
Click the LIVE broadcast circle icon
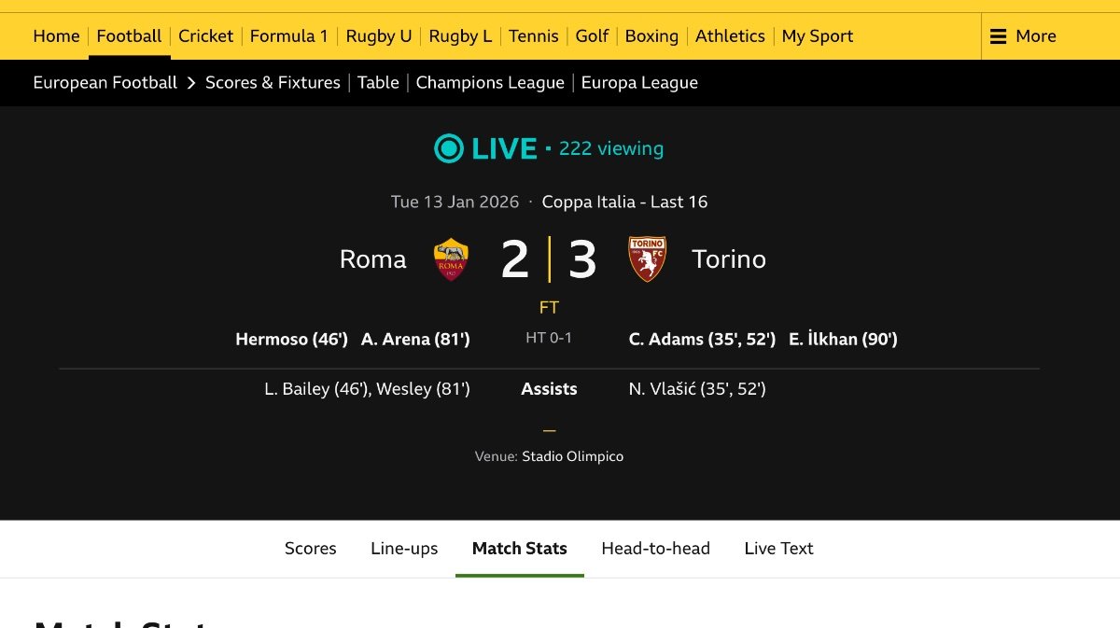[449, 148]
